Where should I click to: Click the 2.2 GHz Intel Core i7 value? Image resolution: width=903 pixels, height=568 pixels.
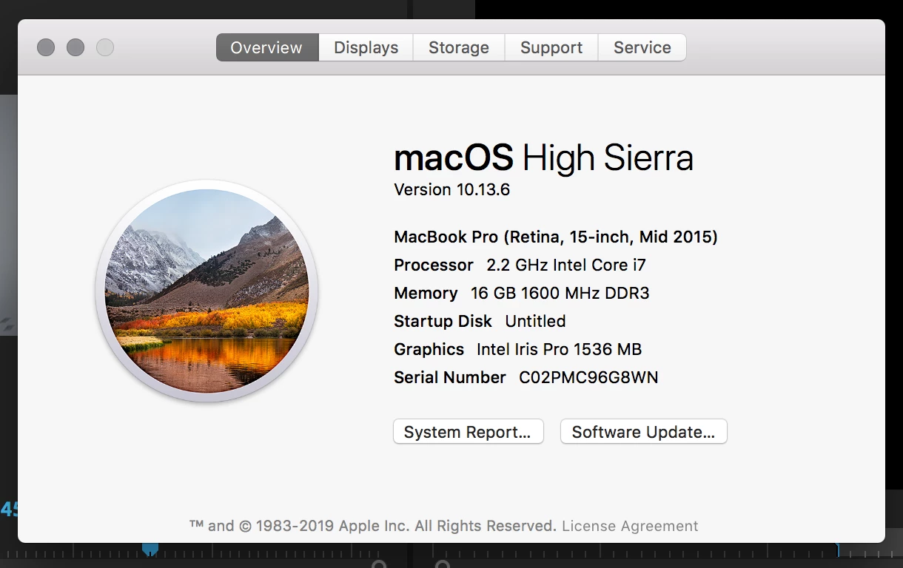566,265
